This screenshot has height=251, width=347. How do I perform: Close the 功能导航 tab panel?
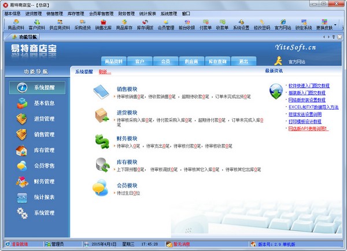339,37
